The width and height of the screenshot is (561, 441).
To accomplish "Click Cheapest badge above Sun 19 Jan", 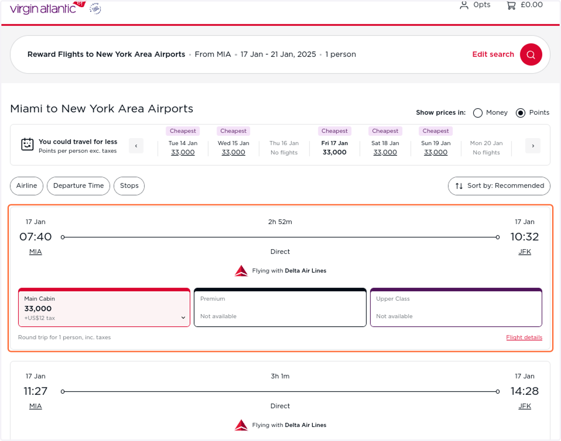I will [436, 131].
